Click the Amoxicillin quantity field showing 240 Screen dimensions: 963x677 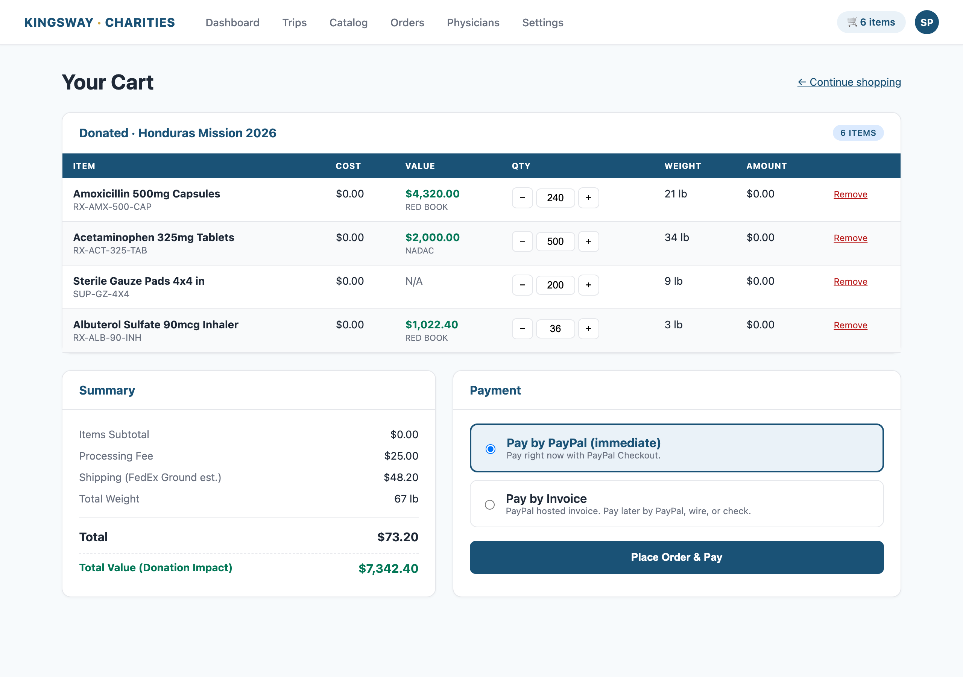pyautogui.click(x=555, y=197)
